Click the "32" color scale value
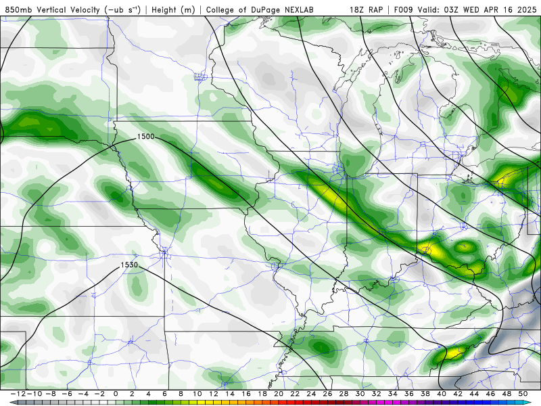Screen dimensions: 541x406 (x=376, y=394)
